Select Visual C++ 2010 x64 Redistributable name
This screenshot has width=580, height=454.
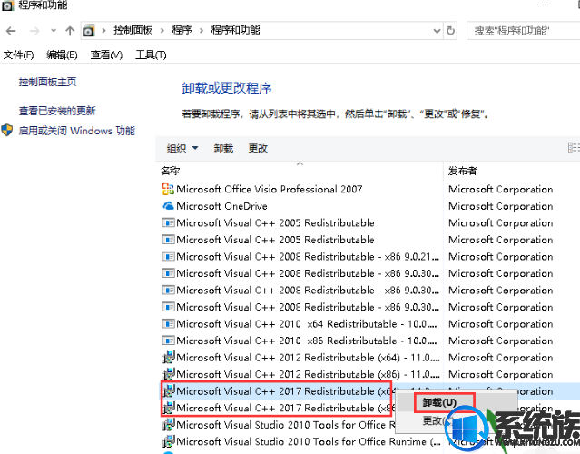click(x=306, y=324)
